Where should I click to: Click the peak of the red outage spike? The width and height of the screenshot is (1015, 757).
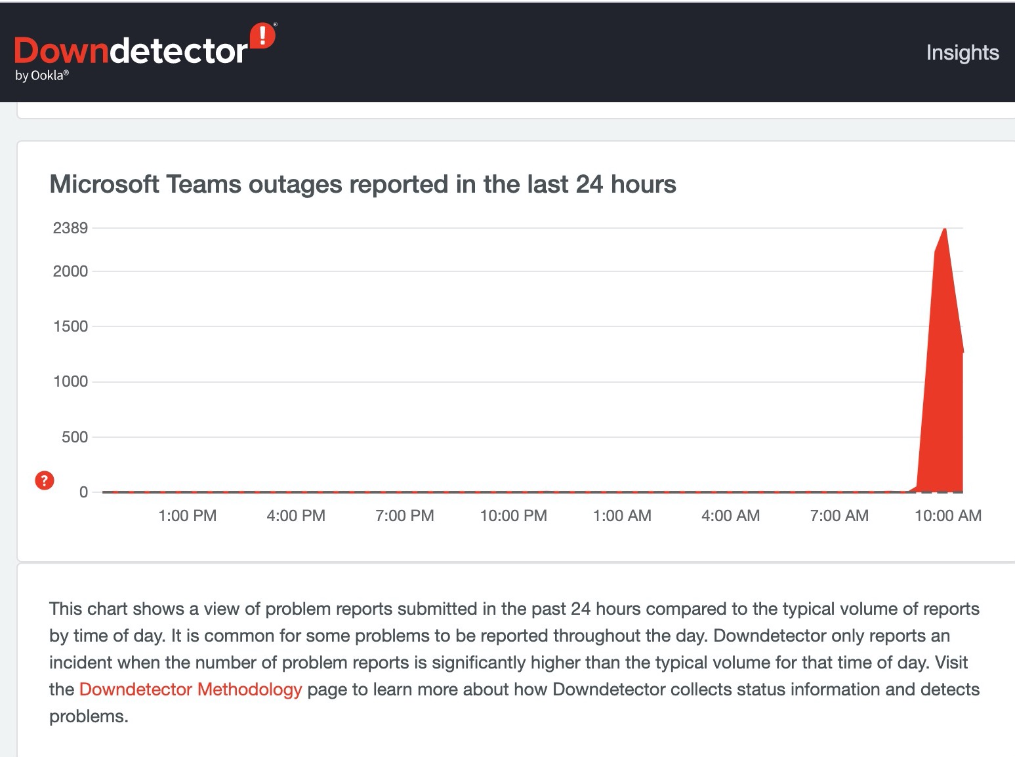[944, 230]
